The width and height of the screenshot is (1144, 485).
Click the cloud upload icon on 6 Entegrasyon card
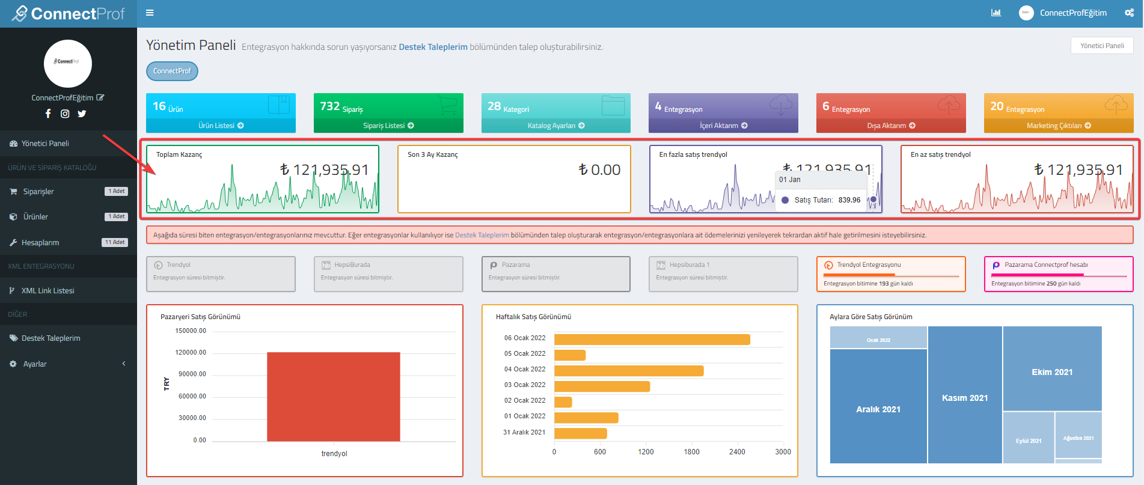[949, 105]
